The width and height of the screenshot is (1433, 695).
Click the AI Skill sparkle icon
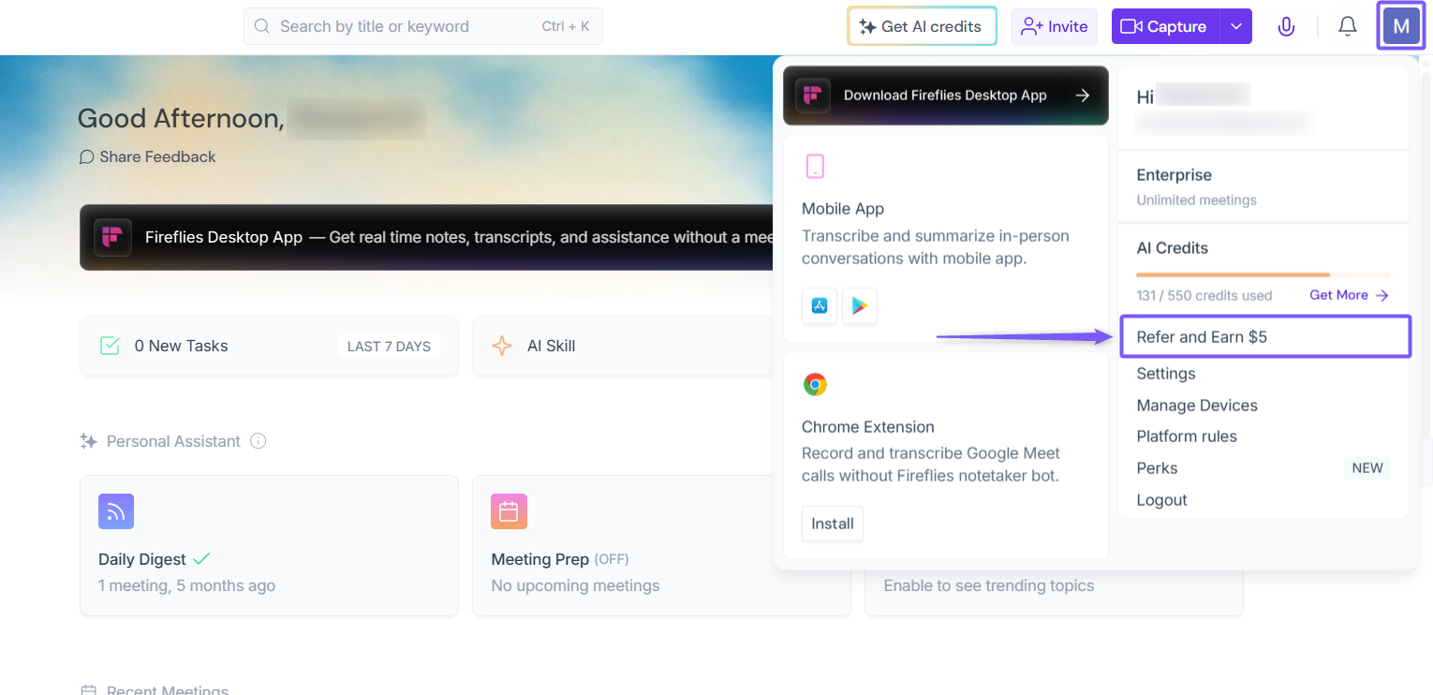click(502, 346)
